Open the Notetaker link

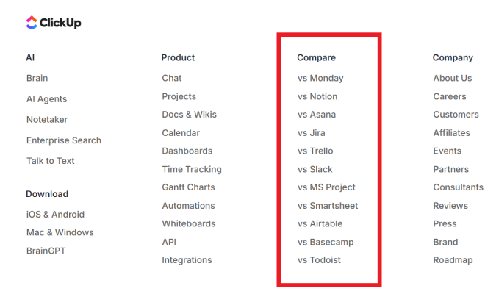pyautogui.click(x=48, y=120)
